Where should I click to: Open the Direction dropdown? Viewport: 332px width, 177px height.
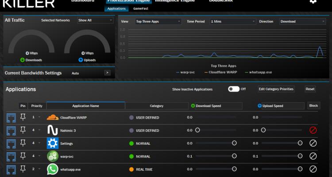pyautogui.click(x=302, y=21)
